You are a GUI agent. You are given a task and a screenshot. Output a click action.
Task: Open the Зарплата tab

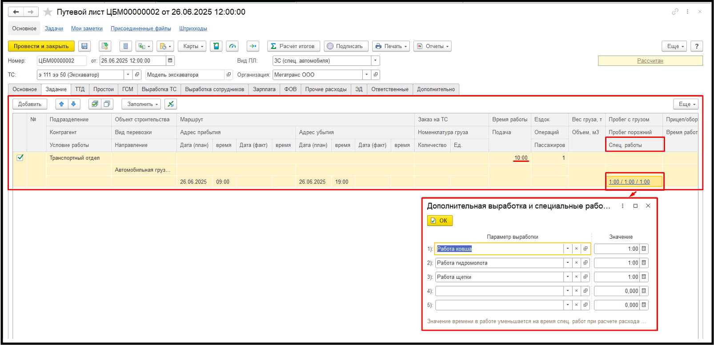click(264, 89)
